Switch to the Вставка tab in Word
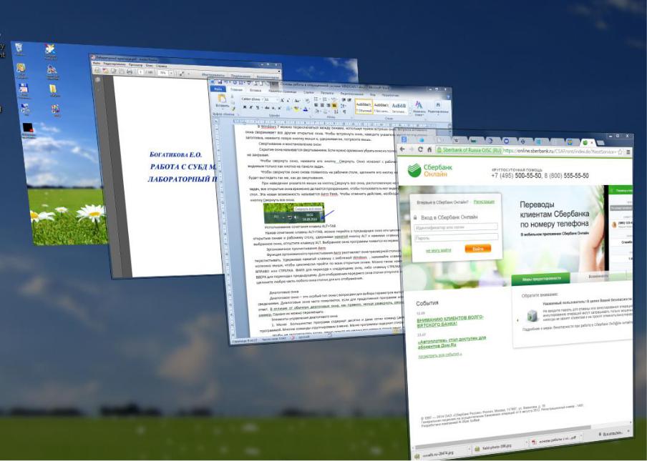This screenshot has width=647, height=461. [256, 90]
